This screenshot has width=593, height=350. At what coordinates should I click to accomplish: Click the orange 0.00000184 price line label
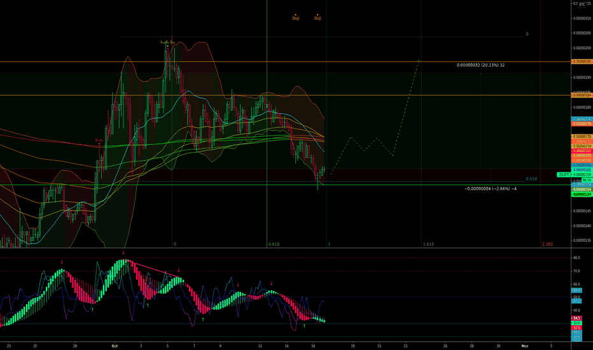point(582,95)
